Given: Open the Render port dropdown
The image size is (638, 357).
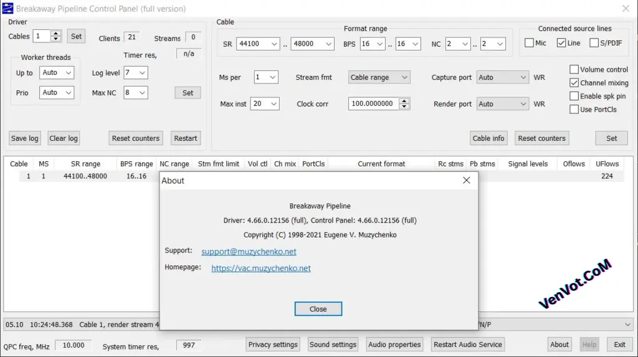Looking at the screenshot, I should point(503,104).
